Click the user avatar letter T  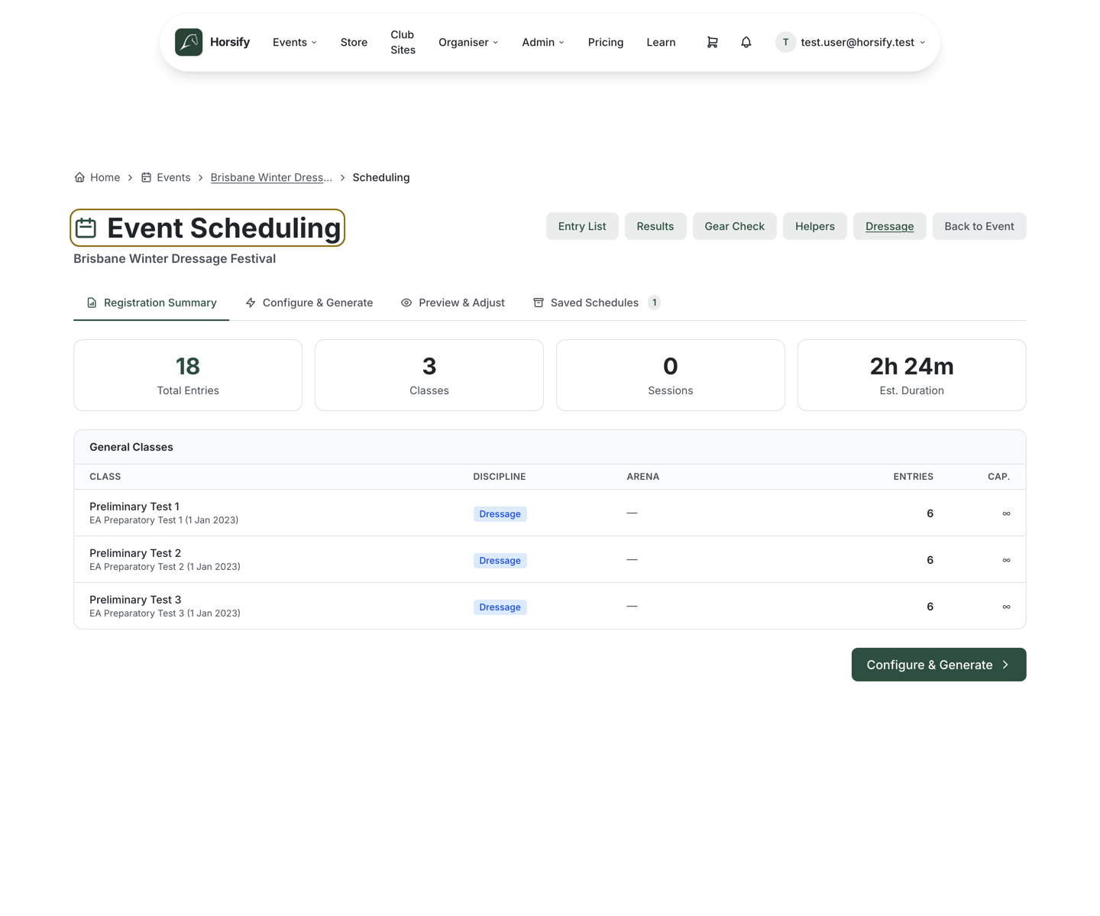(785, 42)
